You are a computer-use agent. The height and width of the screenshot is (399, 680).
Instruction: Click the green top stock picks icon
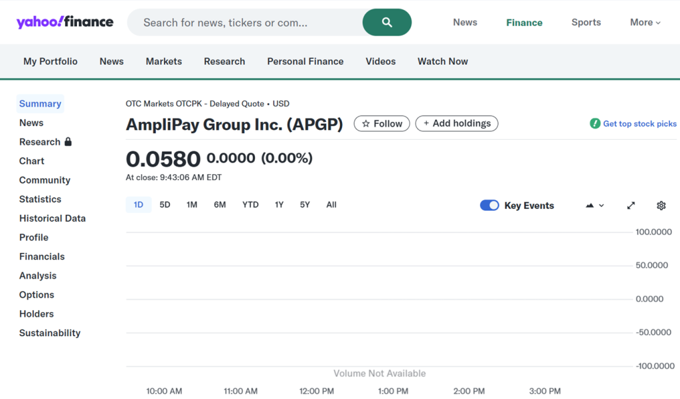coord(595,124)
